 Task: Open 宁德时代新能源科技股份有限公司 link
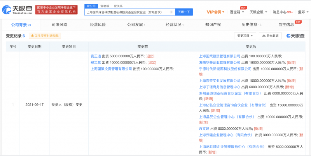point(225,69)
